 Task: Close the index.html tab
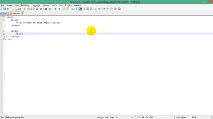(22, 14)
